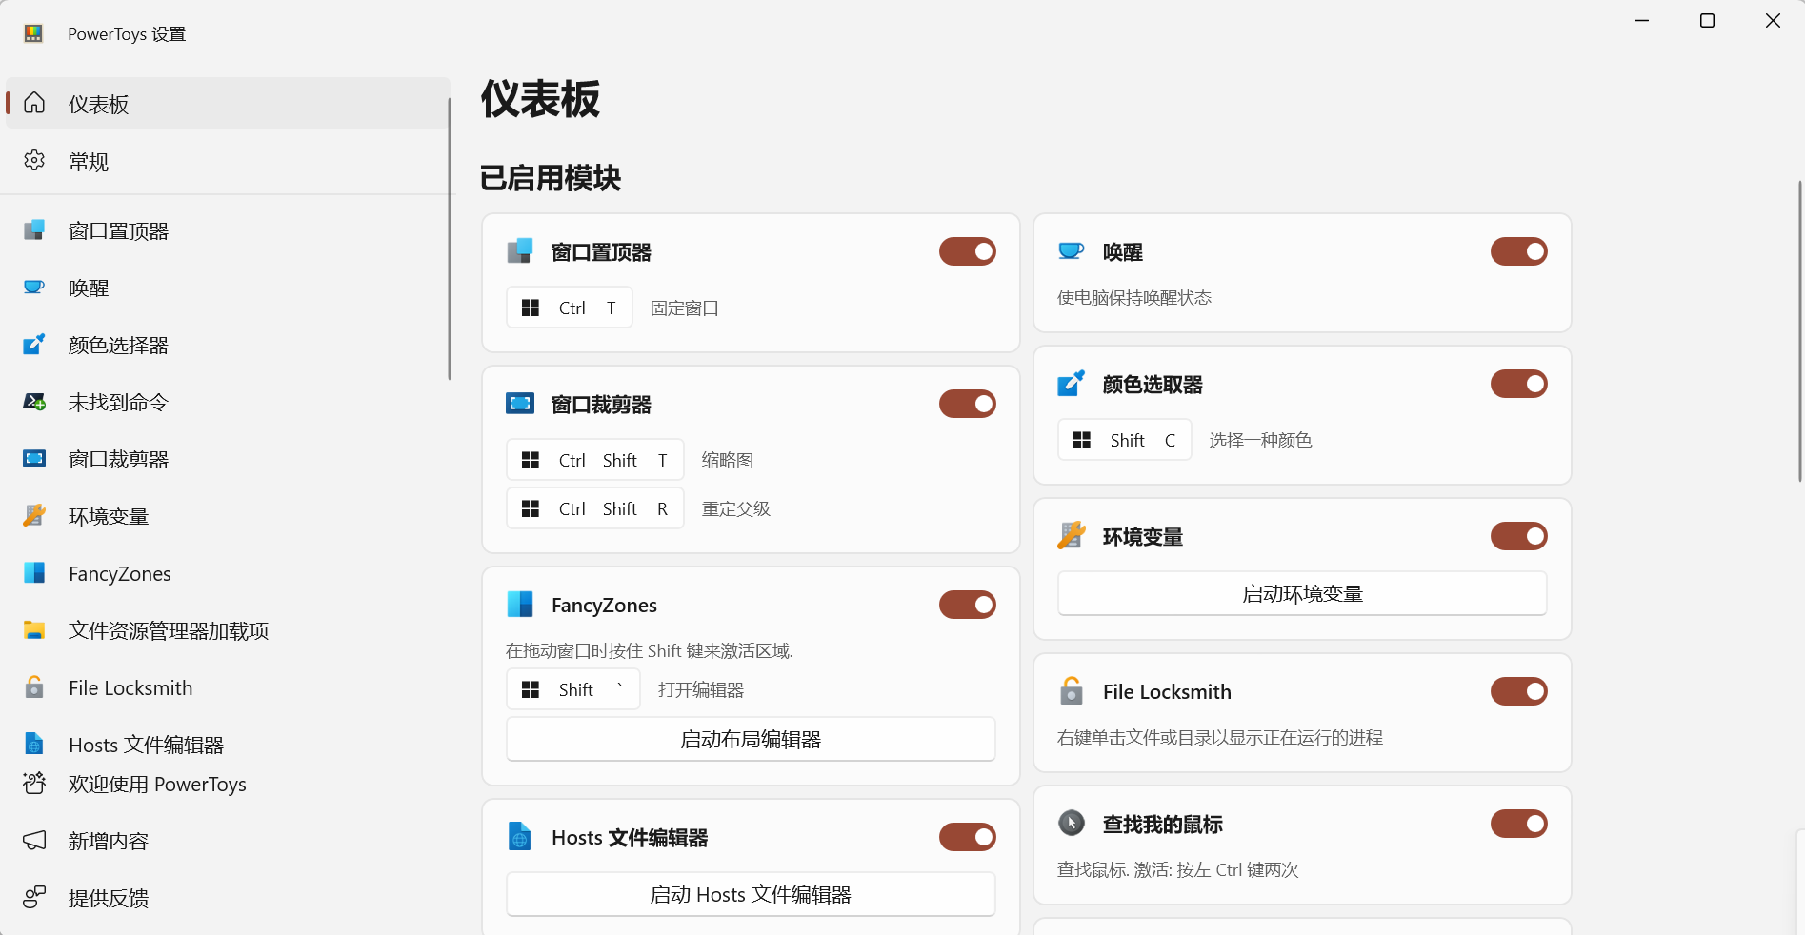Click Win Ctrl T 固定窗口 shortcut box

tap(570, 308)
